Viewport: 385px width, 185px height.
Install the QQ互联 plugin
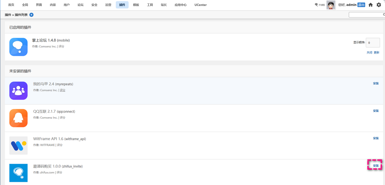coord(376,111)
